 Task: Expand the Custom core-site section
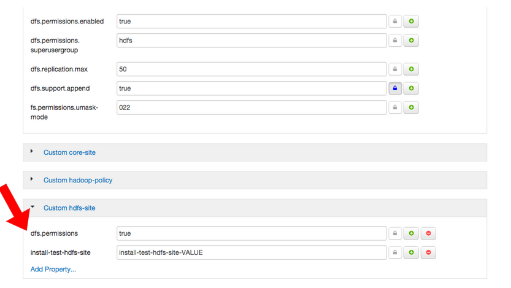click(32, 151)
